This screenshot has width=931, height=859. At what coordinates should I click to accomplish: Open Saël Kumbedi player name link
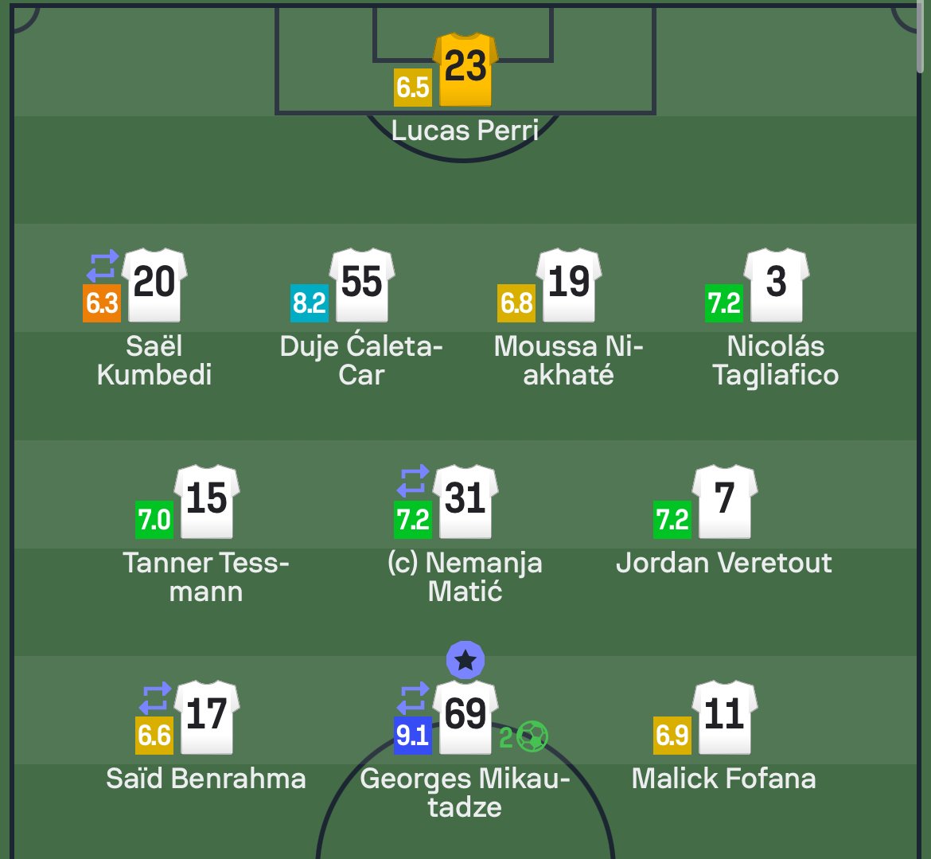tap(154, 361)
